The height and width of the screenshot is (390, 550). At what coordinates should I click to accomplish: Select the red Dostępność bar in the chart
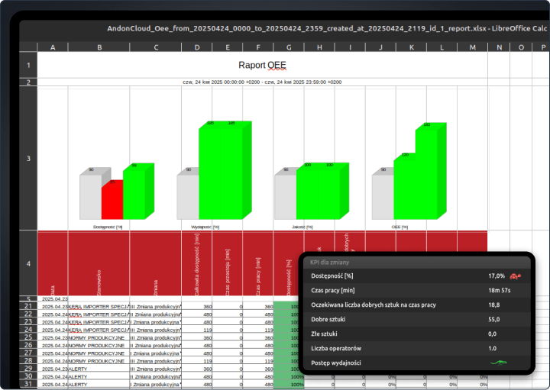(112, 200)
